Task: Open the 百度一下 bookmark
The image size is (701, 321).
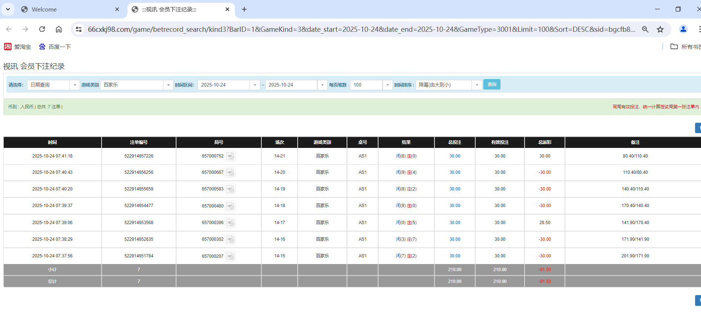Action: pyautogui.click(x=55, y=47)
